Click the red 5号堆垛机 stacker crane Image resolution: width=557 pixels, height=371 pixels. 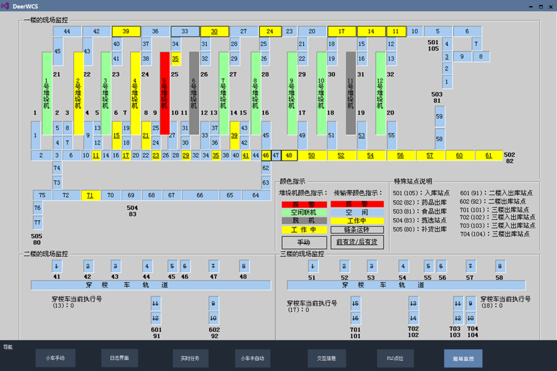165,93
